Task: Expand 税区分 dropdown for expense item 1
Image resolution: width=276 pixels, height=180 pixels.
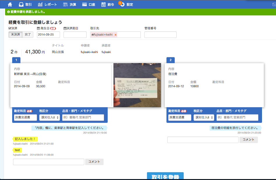Action: click(x=49, y=117)
